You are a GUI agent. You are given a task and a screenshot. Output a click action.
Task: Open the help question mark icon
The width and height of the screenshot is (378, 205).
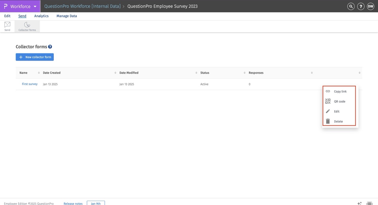pos(361,6)
